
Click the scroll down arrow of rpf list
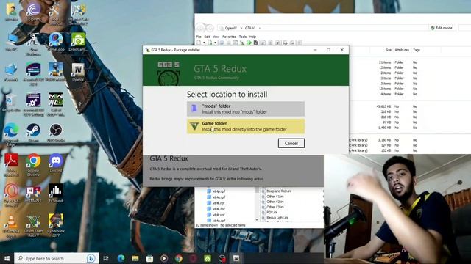[x=257, y=219]
